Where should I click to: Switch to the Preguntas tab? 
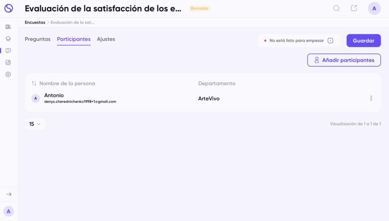[x=38, y=39]
